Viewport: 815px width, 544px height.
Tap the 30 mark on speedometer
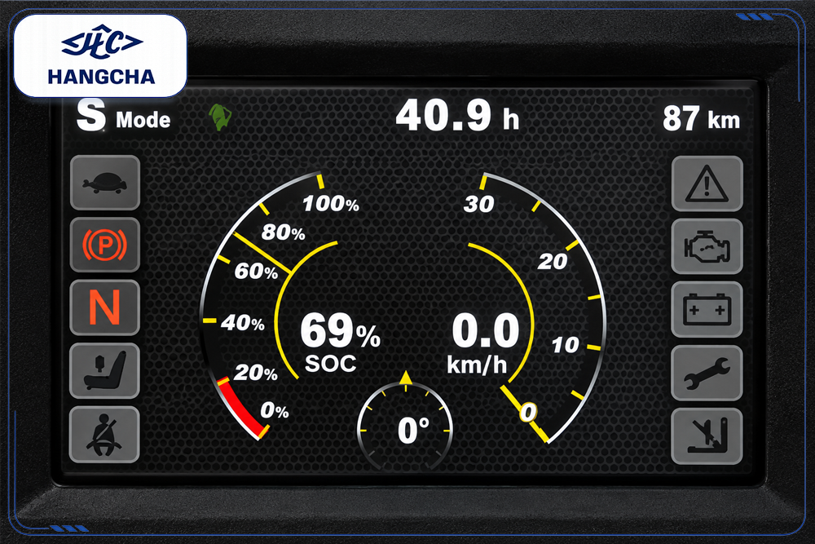[478, 205]
